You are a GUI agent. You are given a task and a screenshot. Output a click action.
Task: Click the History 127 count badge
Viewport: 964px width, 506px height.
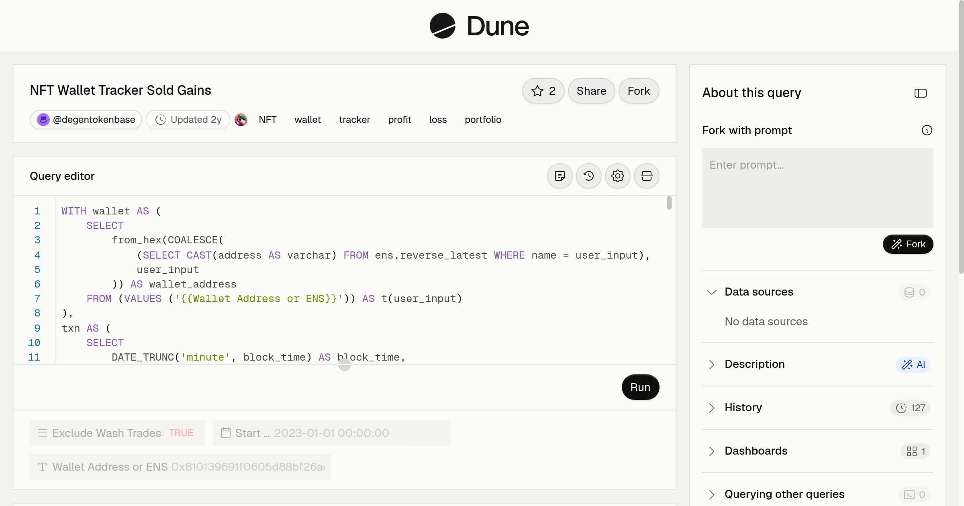[910, 408]
